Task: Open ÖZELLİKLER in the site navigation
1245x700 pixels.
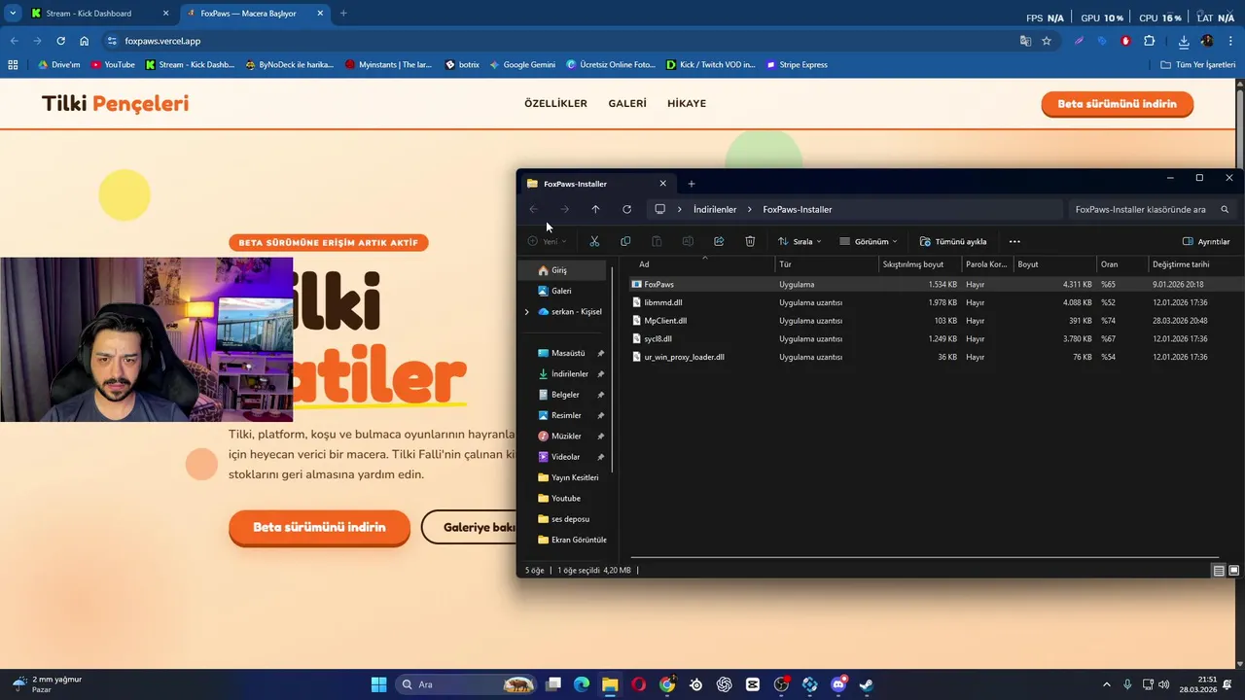Action: click(555, 103)
